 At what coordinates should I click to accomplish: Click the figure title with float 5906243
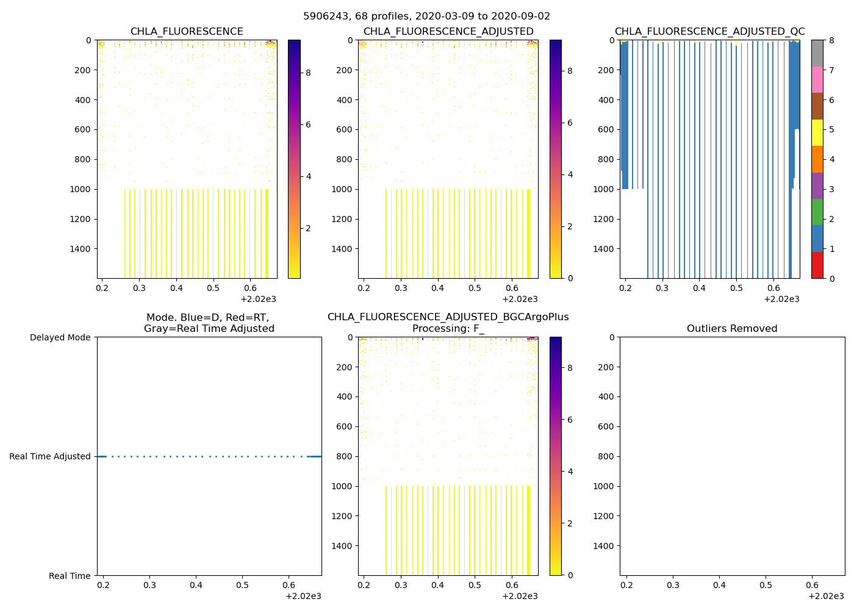click(x=427, y=16)
